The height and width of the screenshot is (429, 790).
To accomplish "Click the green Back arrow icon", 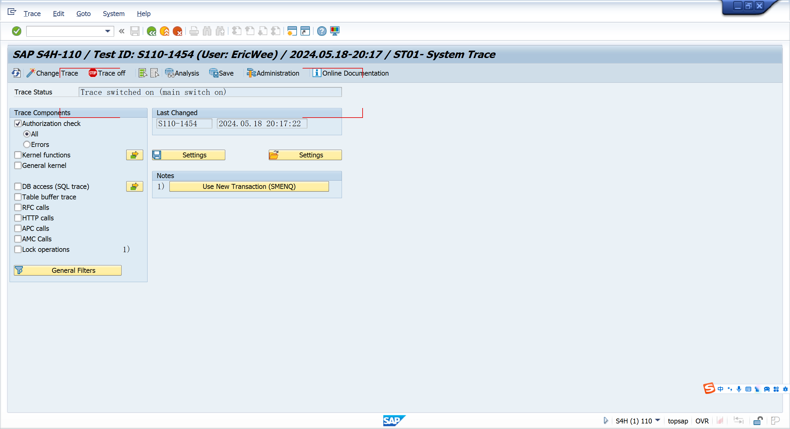I will tap(151, 31).
